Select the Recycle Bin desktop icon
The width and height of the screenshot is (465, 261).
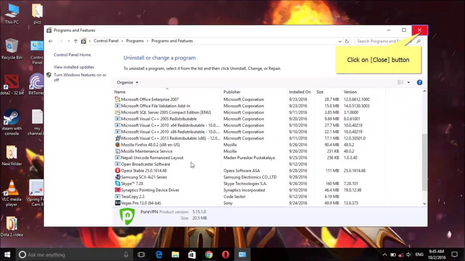click(x=12, y=49)
